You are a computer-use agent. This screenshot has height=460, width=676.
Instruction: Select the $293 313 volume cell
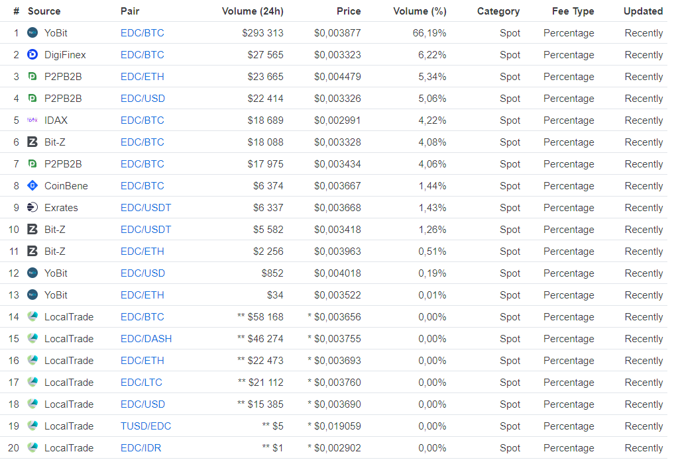(x=262, y=33)
